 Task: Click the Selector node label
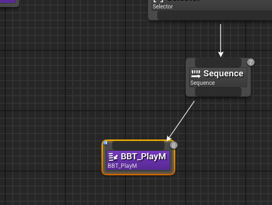pos(163,7)
